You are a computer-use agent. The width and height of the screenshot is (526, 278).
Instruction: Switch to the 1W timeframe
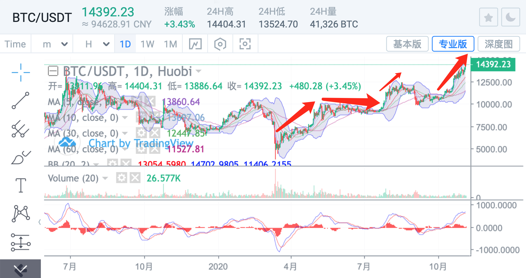(147, 44)
